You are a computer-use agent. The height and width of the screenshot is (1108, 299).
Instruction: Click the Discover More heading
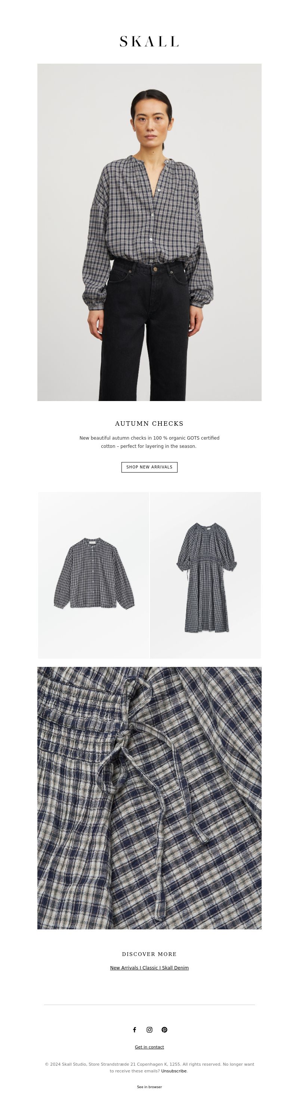pyautogui.click(x=149, y=954)
